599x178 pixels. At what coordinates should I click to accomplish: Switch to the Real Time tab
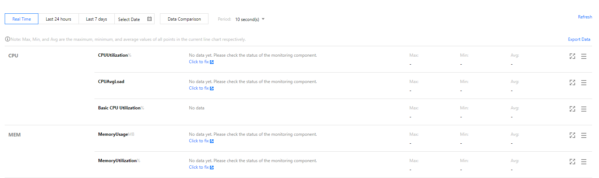coord(22,19)
